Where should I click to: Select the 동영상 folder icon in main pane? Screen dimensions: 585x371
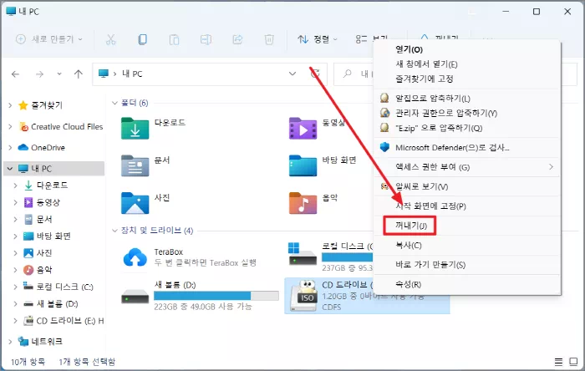[303, 129]
